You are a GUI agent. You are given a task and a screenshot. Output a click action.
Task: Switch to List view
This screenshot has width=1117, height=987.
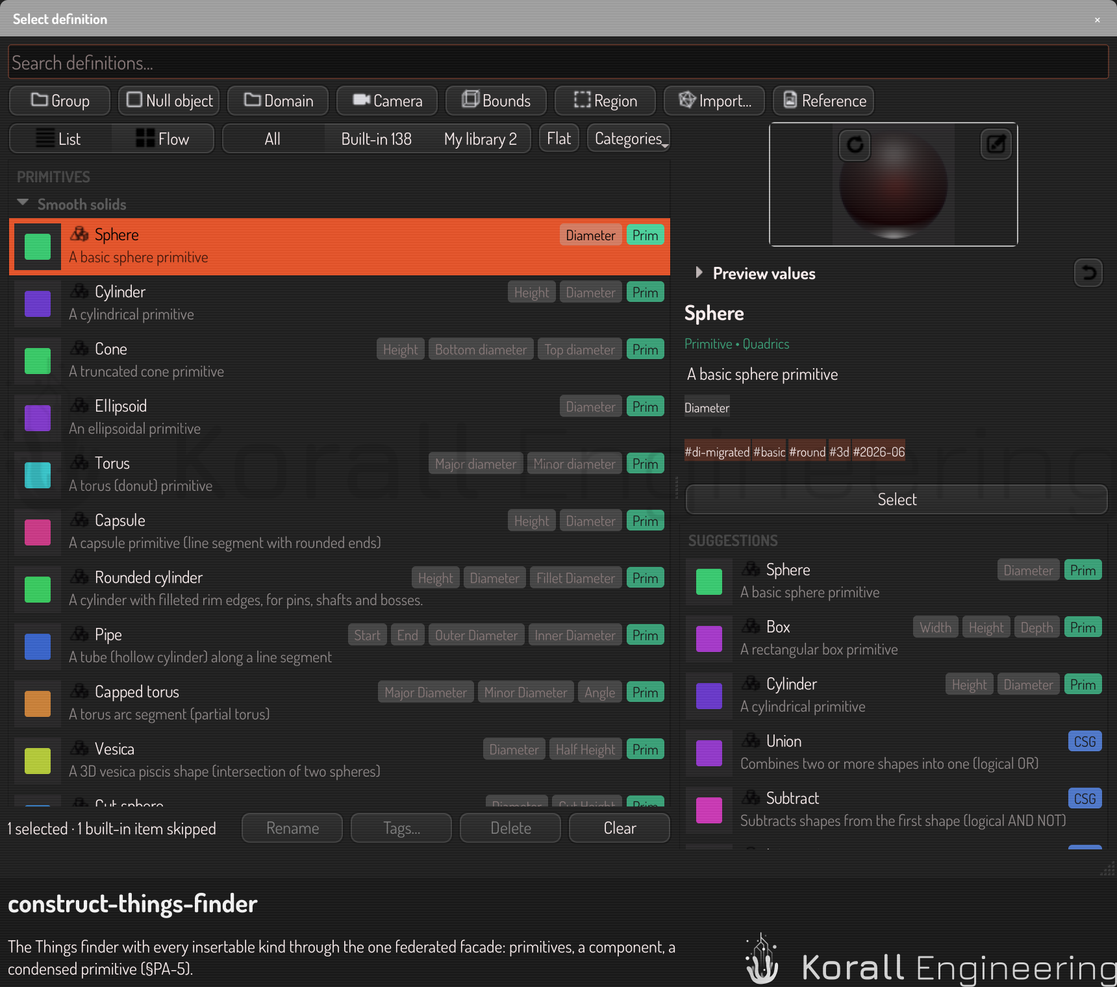(60, 138)
